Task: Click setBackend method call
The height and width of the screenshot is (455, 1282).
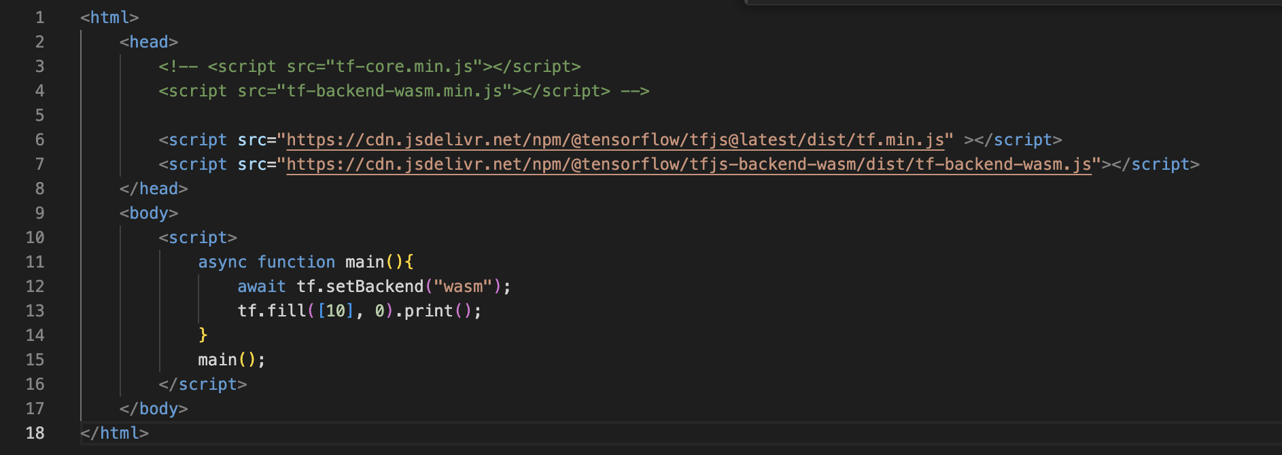Action: 375,287
